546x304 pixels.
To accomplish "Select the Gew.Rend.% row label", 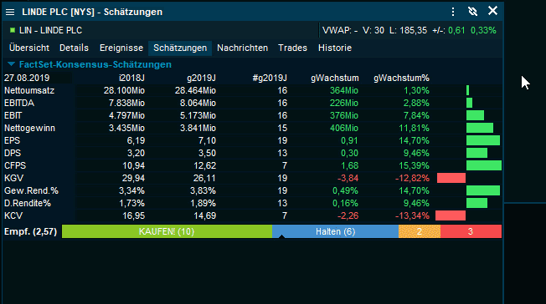I will tap(31, 190).
